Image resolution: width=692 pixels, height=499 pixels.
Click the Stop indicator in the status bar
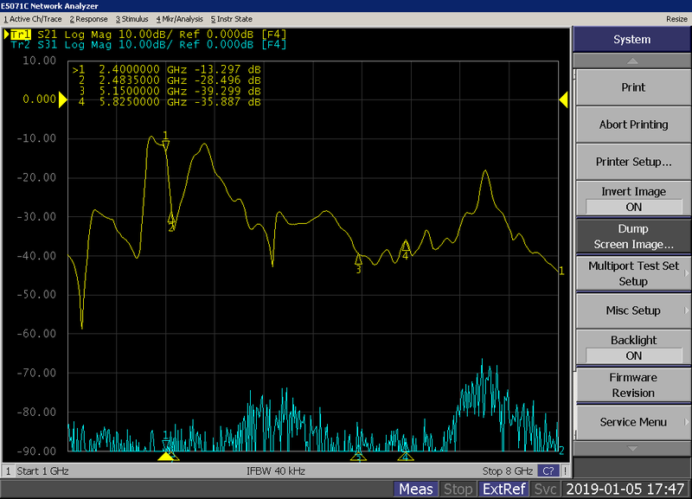point(458,488)
